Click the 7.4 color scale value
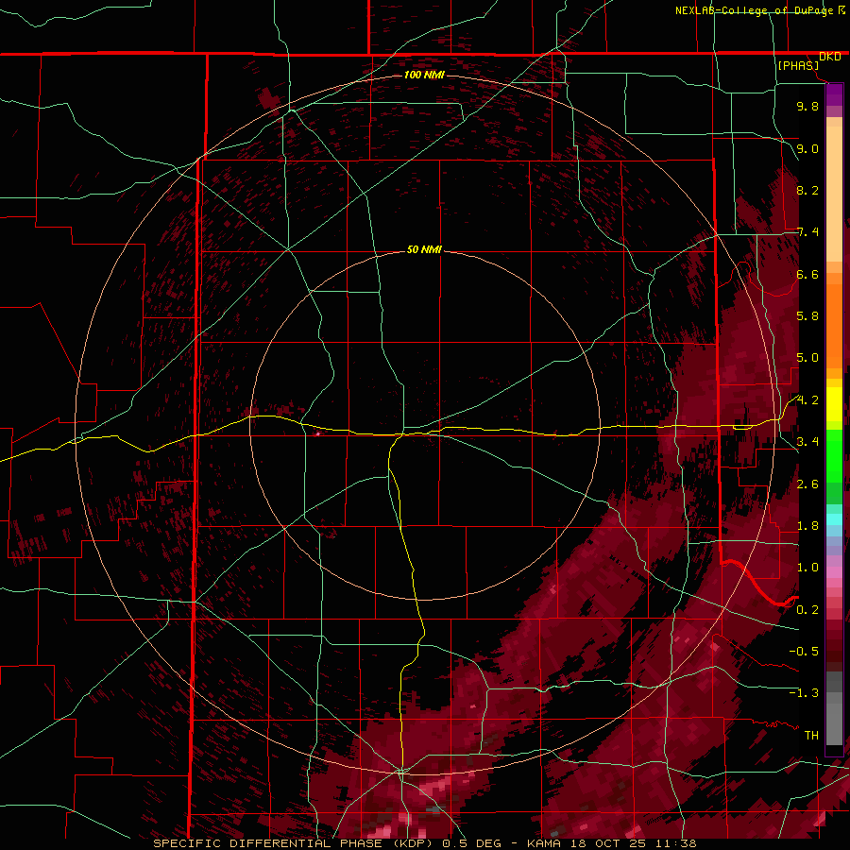The height and width of the screenshot is (850, 850). point(807,232)
